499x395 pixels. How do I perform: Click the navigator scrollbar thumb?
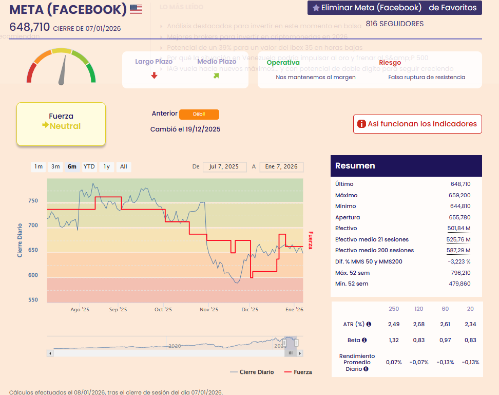[290, 353]
